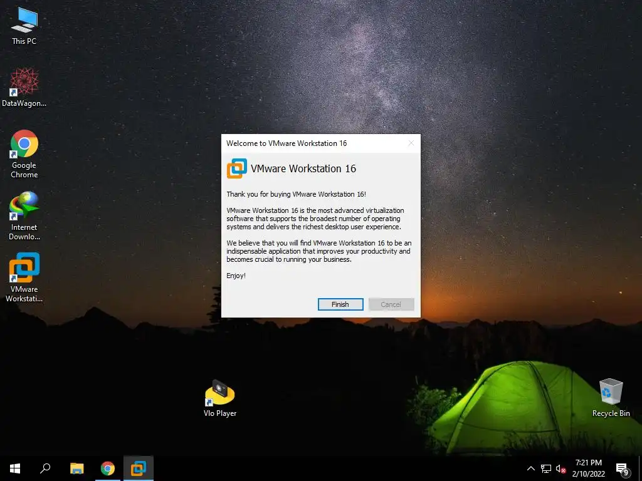Image resolution: width=642 pixels, height=481 pixels.
Task: Open the network status tray icon
Action: pos(546,468)
